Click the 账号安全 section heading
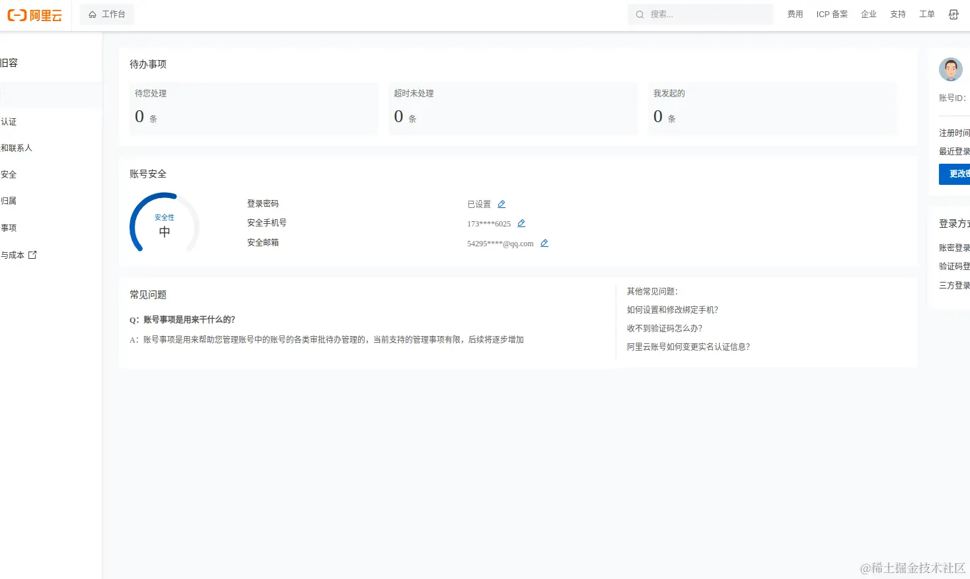 [x=148, y=174]
